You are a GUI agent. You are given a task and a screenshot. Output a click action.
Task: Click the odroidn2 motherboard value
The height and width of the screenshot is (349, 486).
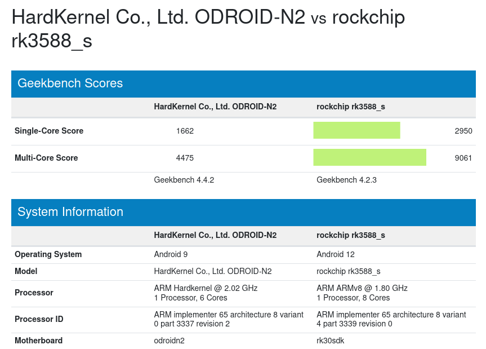[170, 341]
